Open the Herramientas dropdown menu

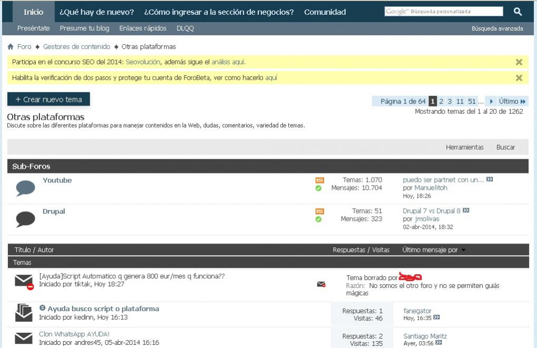[x=464, y=147]
